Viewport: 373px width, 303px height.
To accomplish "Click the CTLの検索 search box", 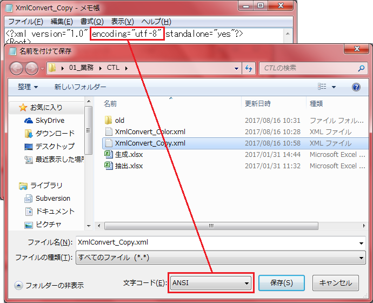I will click(313, 68).
